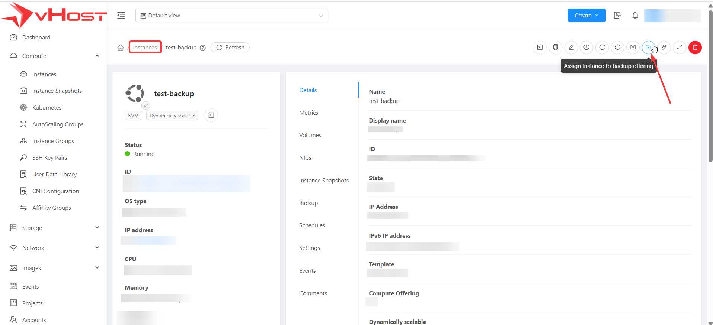Viewport: 713px width, 325px height.
Task: Click the pencil Edit instance icon in toolbar
Action: pyautogui.click(x=571, y=48)
